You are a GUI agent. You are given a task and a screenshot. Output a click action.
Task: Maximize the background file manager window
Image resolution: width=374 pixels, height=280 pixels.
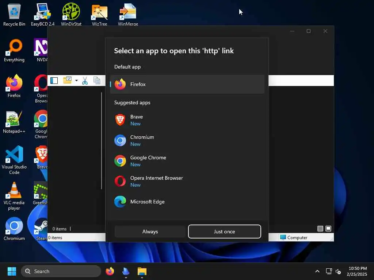click(x=309, y=31)
